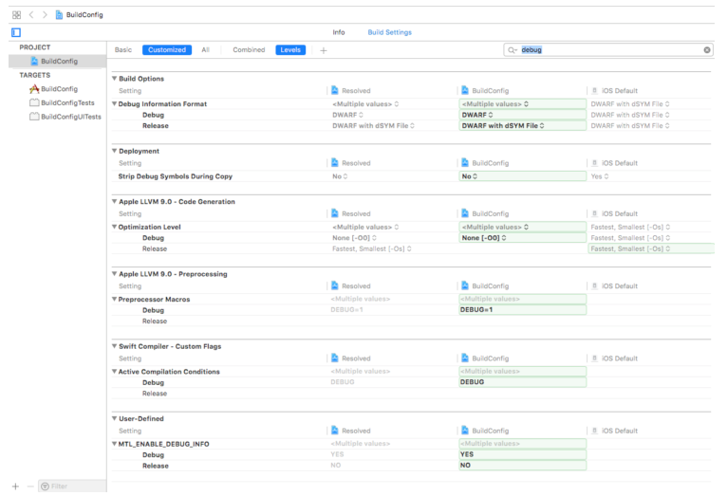
Task: Collapse the MTL_ENABLE_DEBUG_INFO setting
Action: click(114, 444)
